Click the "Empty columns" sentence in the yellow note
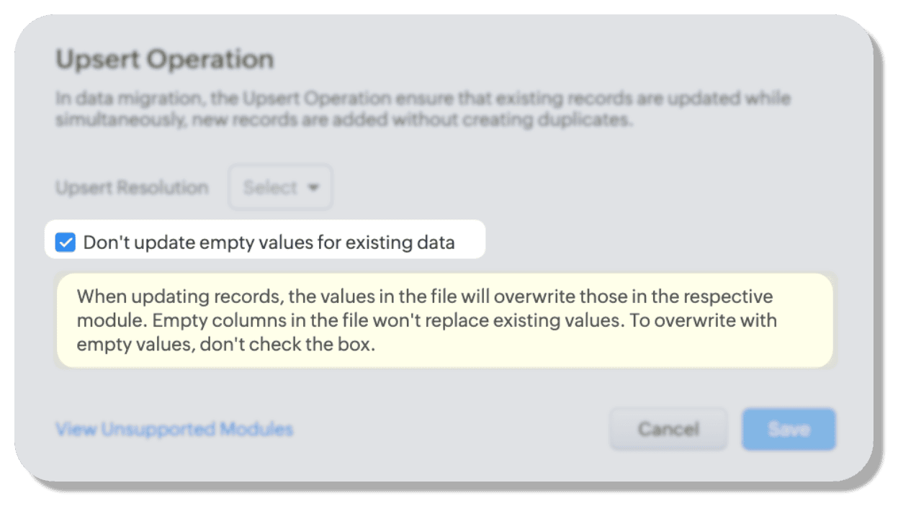898x506 pixels. [x=360, y=320]
